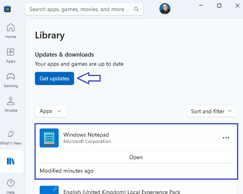Image resolution: width=243 pixels, height=194 pixels.
Task: Open Help at the sidebar bottom
Action: (11, 186)
